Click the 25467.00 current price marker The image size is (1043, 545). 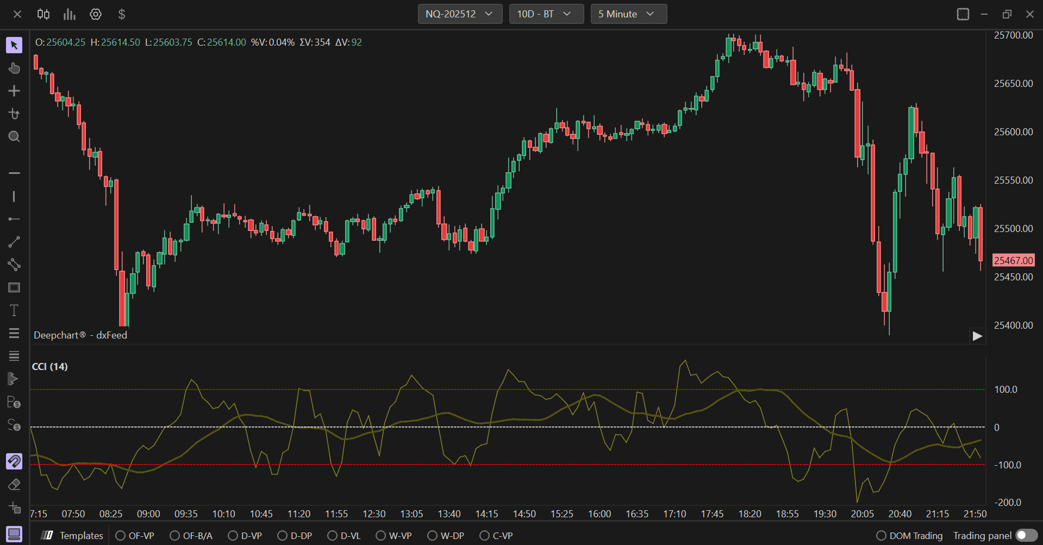[1013, 260]
